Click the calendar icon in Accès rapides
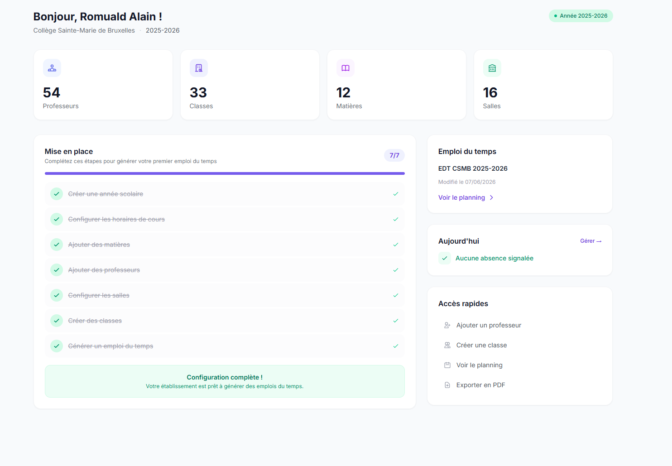 click(447, 365)
